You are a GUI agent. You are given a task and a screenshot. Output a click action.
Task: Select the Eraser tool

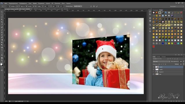(x=2, y=37)
